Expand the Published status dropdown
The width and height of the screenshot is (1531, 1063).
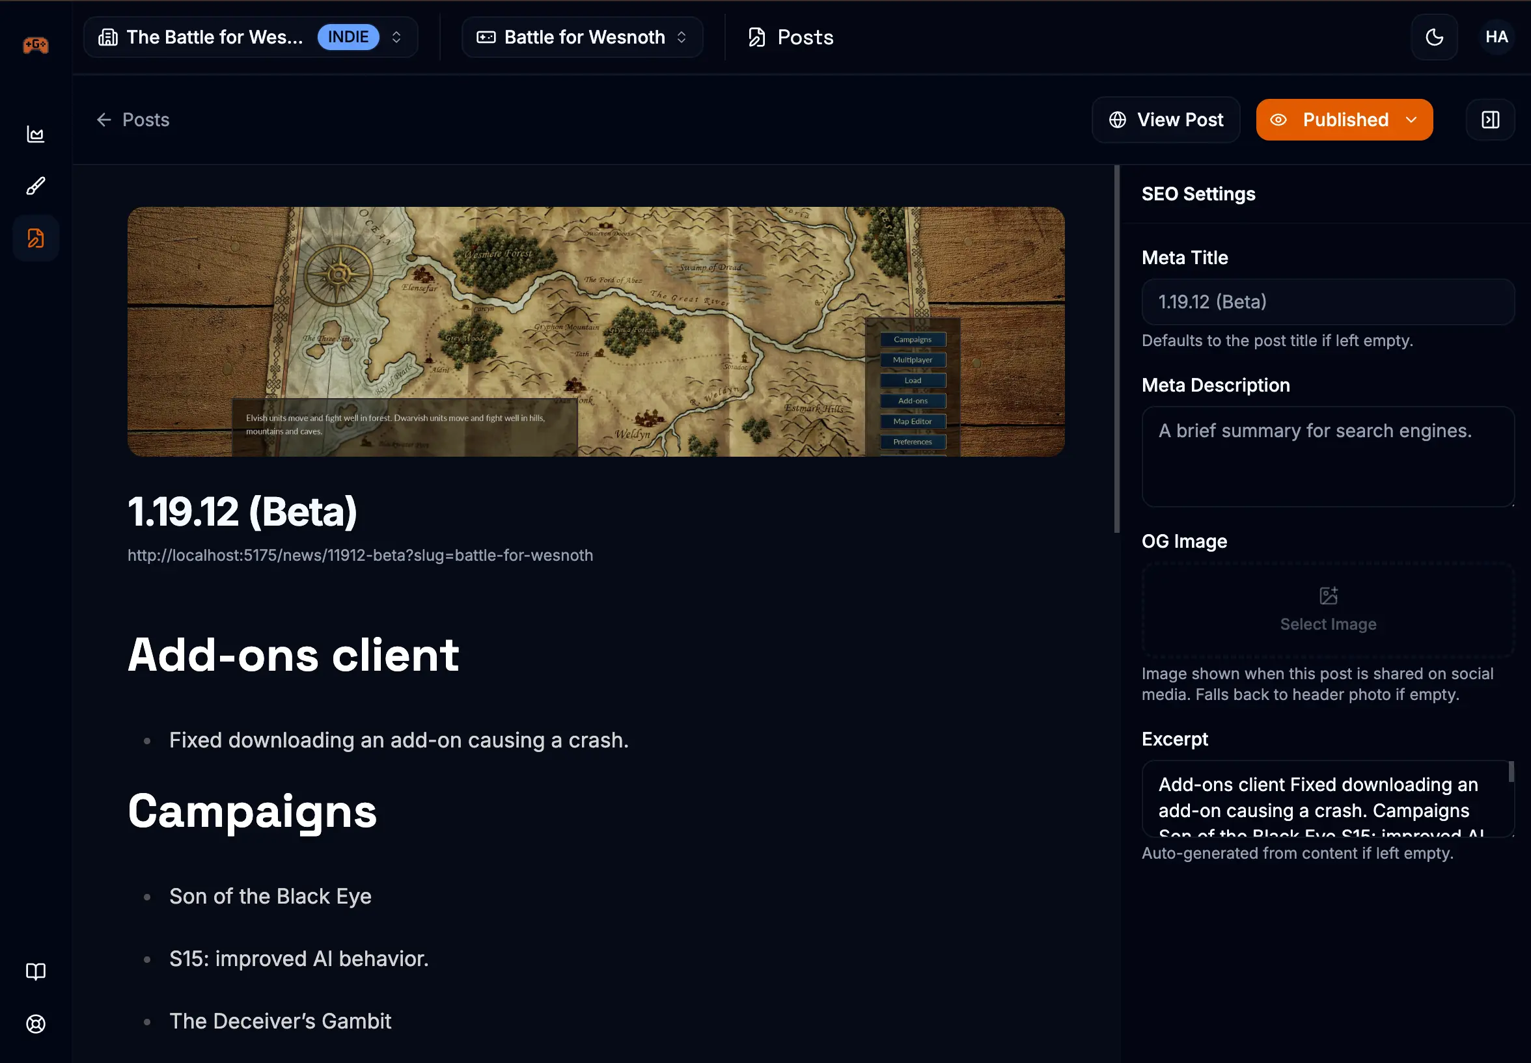point(1412,120)
